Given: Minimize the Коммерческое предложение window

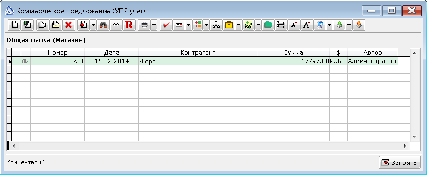Looking at the screenshot, I should [x=371, y=11].
